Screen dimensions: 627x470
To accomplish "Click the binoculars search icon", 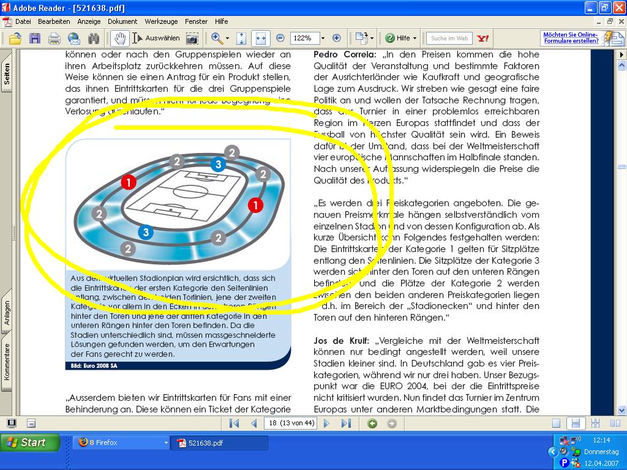I will [94, 39].
